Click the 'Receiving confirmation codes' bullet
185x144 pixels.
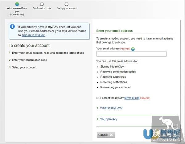(x=118, y=72)
